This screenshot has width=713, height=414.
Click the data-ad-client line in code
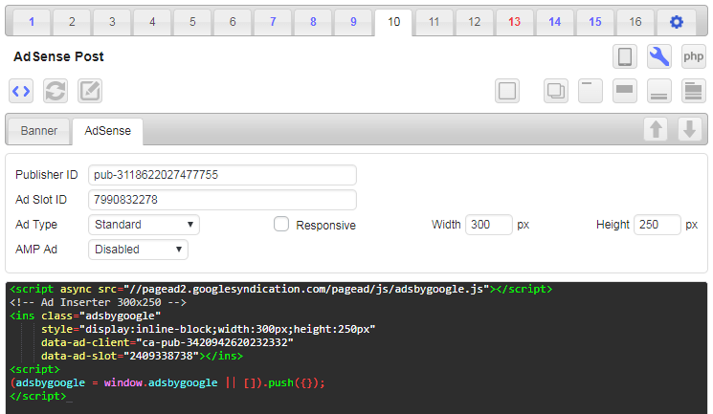(167, 342)
